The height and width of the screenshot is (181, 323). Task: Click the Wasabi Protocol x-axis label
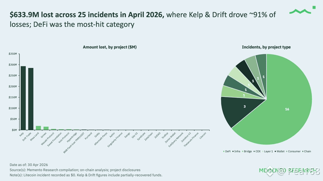pyautogui.click(x=48, y=139)
